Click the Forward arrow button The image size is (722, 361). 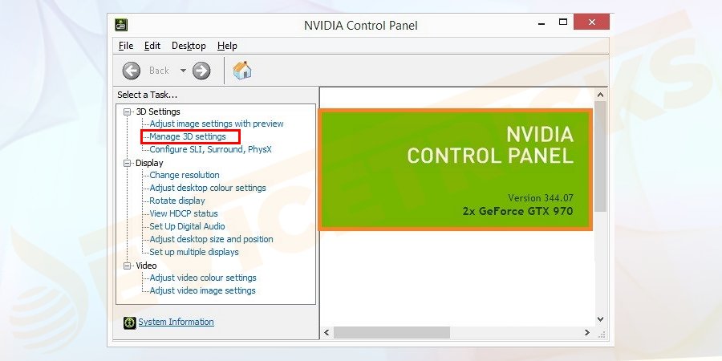click(x=201, y=71)
